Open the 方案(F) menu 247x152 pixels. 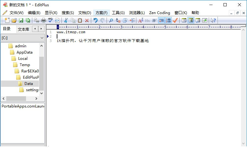coord(102,13)
